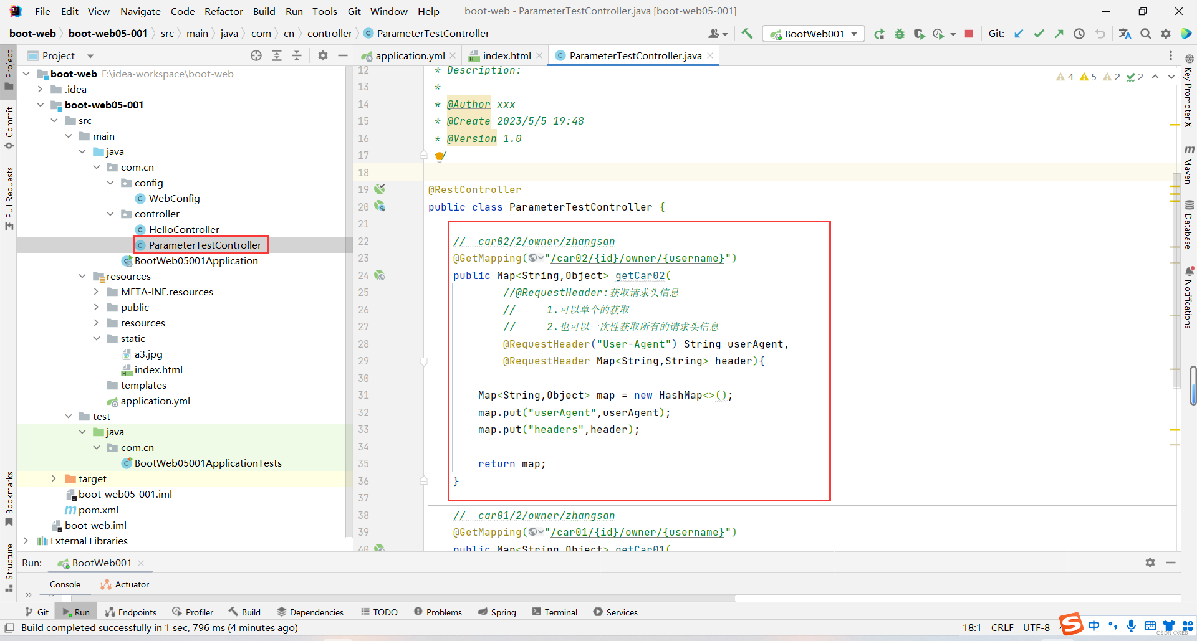Stop the running app with red square
This screenshot has height=641, width=1197.
[x=969, y=34]
